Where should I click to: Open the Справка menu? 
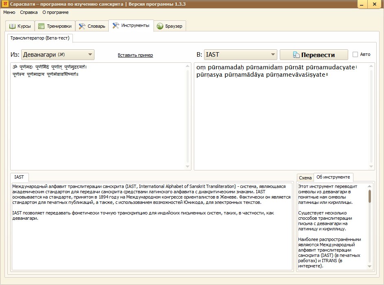click(29, 12)
